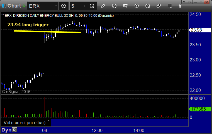Click the 23.50 price axis label
212x134 pixels.
tap(195, 45)
